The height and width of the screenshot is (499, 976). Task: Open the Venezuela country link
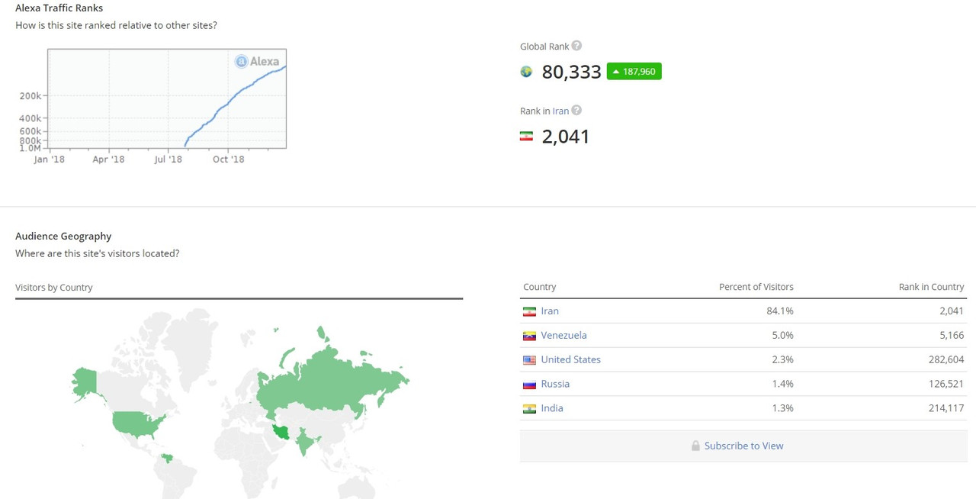click(x=563, y=335)
